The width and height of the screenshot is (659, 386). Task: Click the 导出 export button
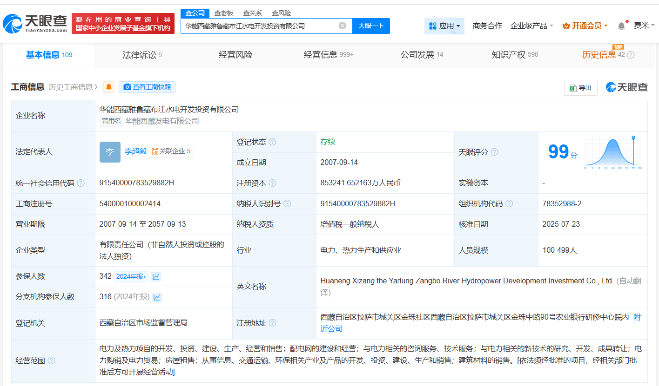[x=580, y=88]
